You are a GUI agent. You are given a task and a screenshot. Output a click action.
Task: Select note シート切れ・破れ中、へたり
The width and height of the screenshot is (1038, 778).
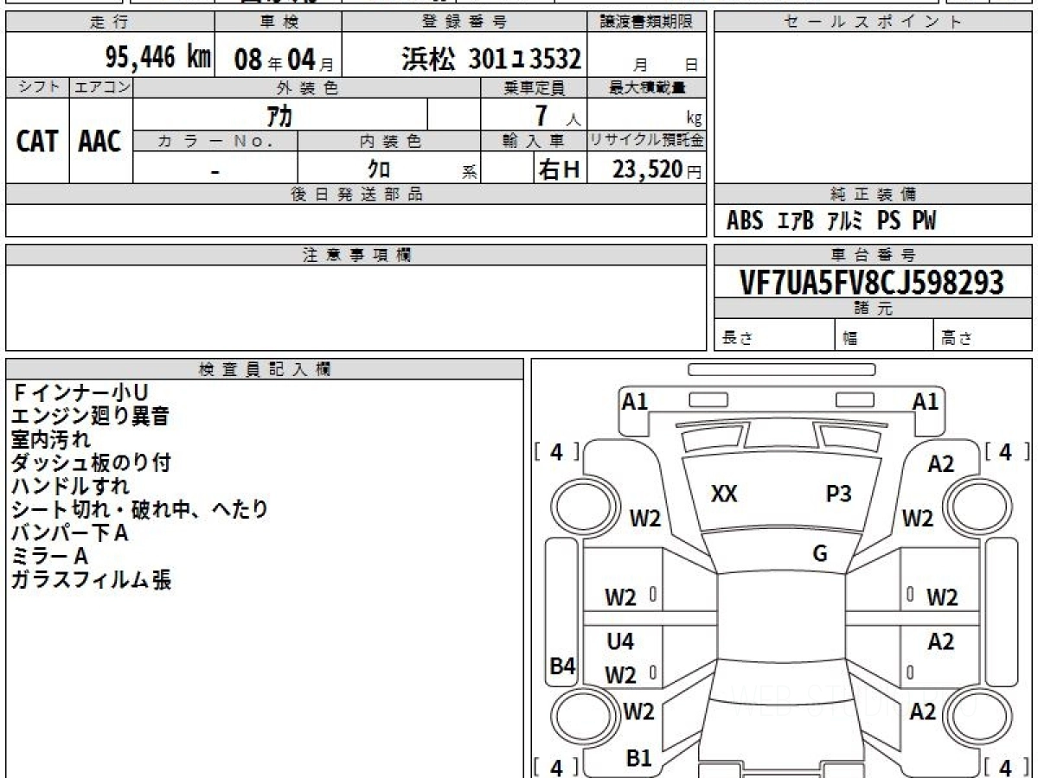tap(139, 510)
